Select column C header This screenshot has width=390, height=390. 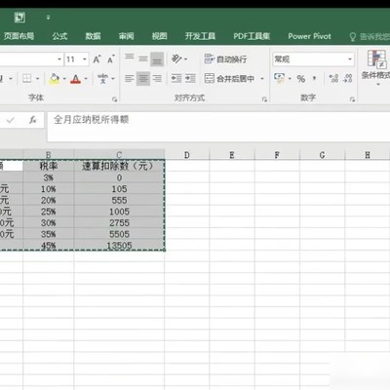tap(119, 154)
